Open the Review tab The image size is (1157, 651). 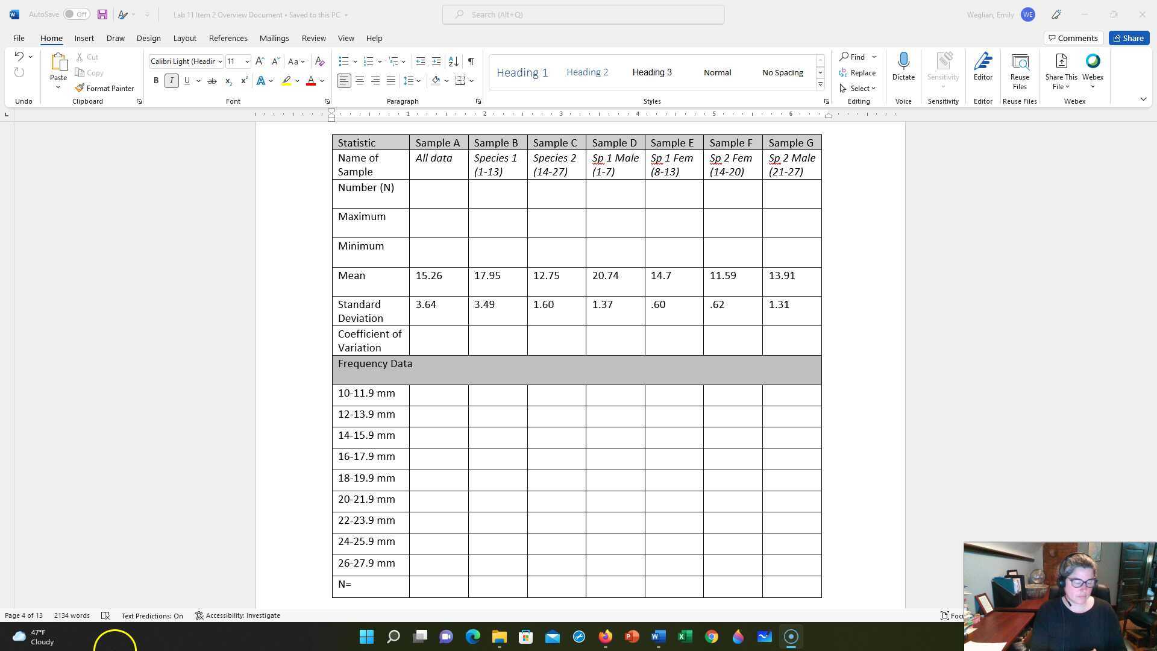click(313, 38)
